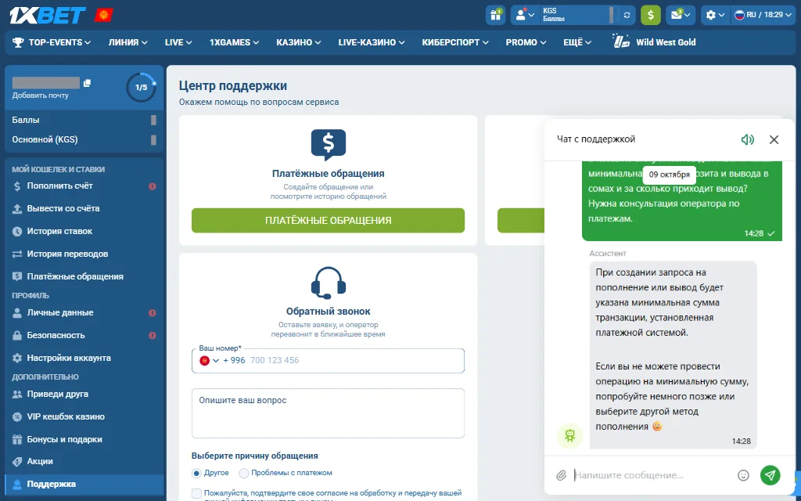Click the callback headset icon
The width and height of the screenshot is (801, 501).
(x=329, y=283)
